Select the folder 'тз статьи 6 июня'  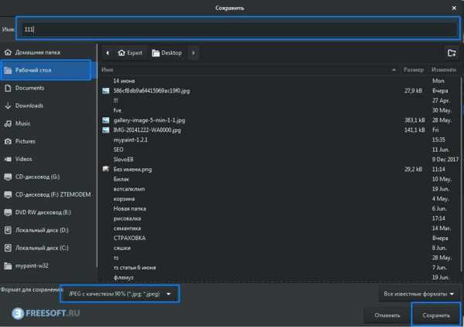click(x=135, y=268)
